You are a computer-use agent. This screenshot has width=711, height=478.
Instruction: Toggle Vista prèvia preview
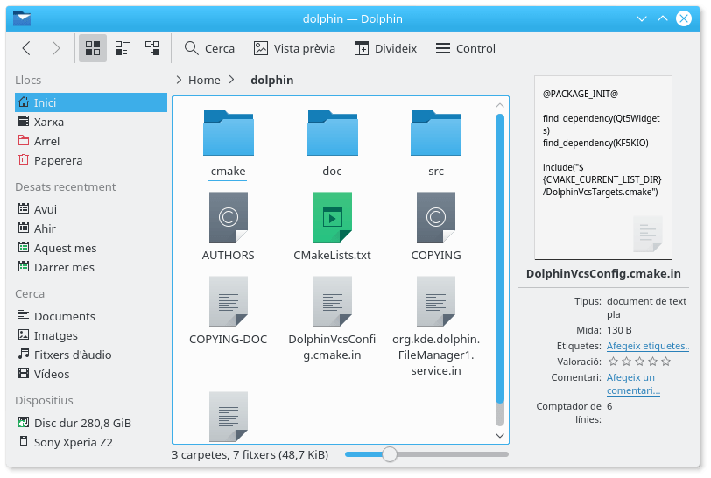click(x=294, y=48)
